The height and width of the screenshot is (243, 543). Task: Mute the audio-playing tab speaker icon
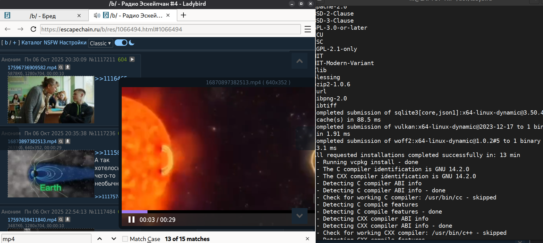click(97, 15)
